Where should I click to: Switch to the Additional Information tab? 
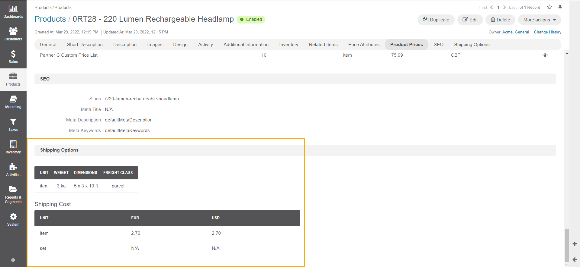click(x=246, y=45)
